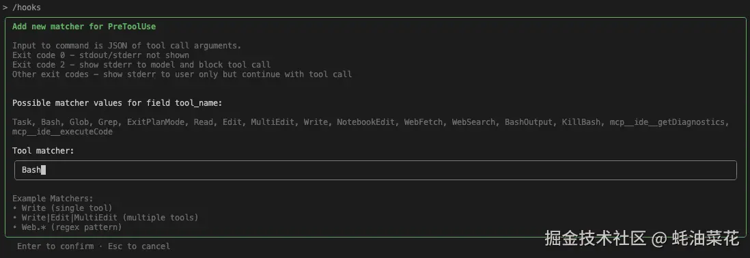
Task: Click the Task tool name in list
Action: pyautogui.click(x=22, y=121)
